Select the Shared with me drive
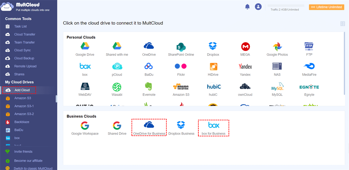The image size is (349, 170). pyautogui.click(x=117, y=49)
